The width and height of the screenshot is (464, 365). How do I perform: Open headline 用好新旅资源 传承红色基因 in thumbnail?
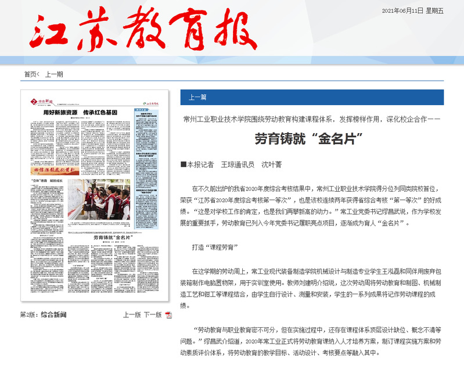click(x=81, y=112)
